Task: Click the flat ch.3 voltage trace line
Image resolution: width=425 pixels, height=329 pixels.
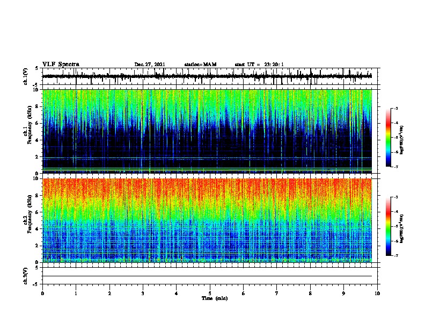Action: point(207,276)
